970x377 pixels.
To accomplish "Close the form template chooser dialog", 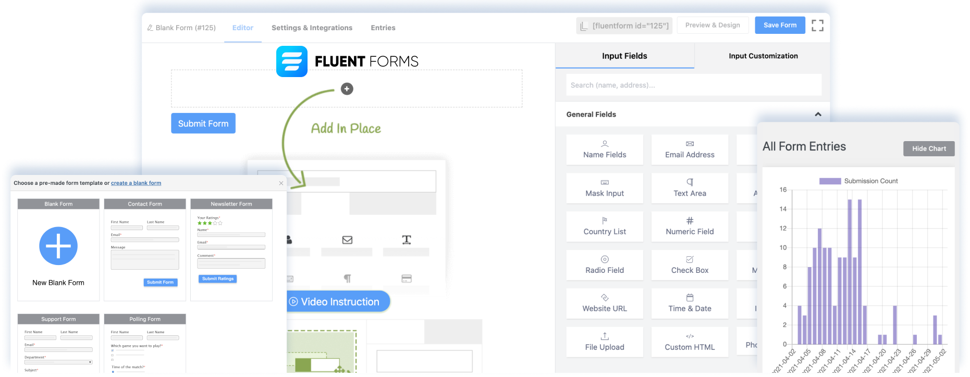I will click(x=281, y=183).
